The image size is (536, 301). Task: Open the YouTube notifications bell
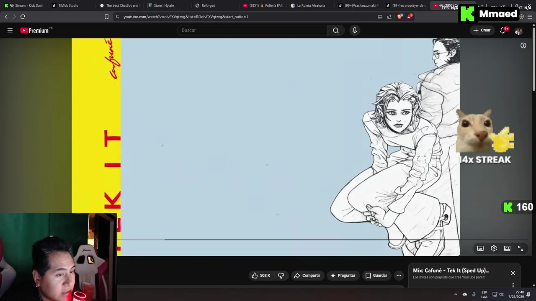click(x=503, y=30)
